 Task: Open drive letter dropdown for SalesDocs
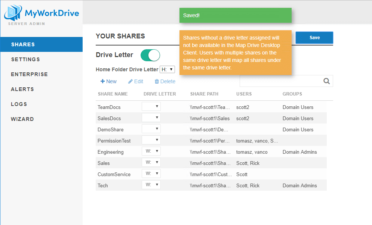(151, 118)
